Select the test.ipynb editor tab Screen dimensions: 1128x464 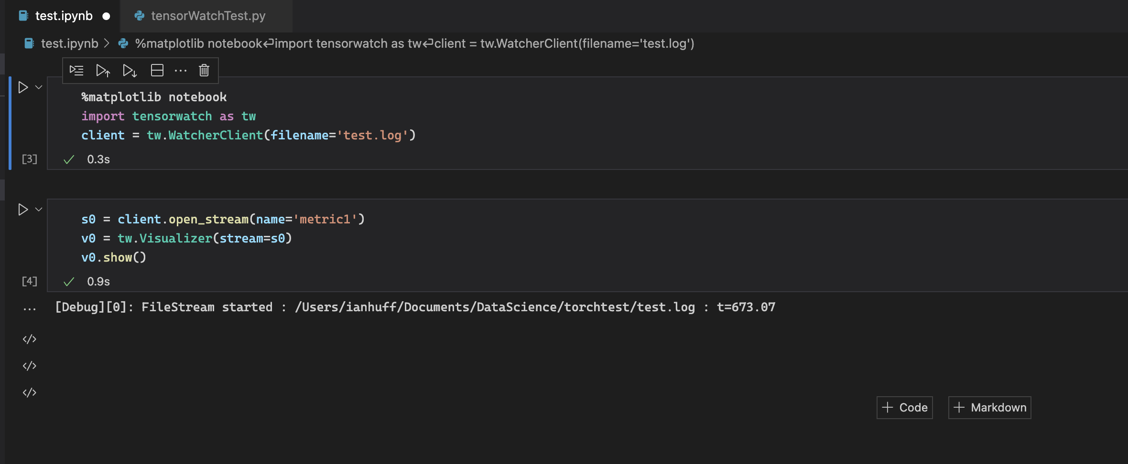[x=65, y=16]
